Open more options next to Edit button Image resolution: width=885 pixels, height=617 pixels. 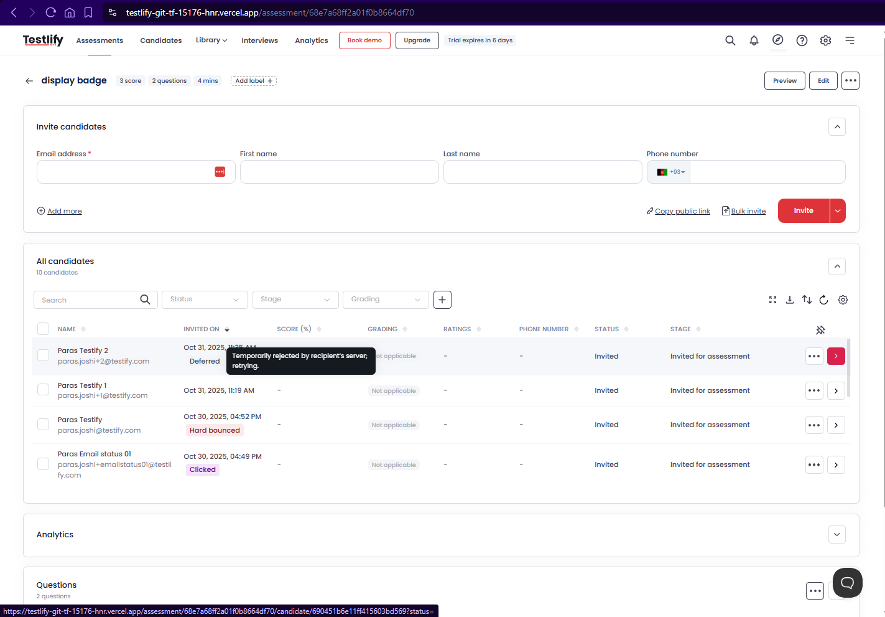point(850,81)
